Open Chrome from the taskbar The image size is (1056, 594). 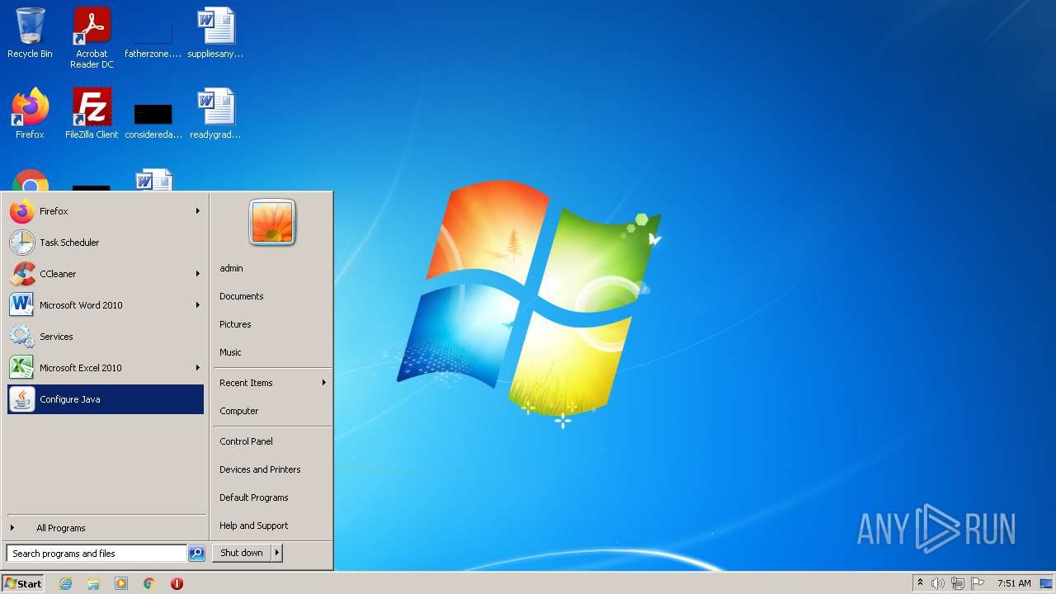[149, 583]
